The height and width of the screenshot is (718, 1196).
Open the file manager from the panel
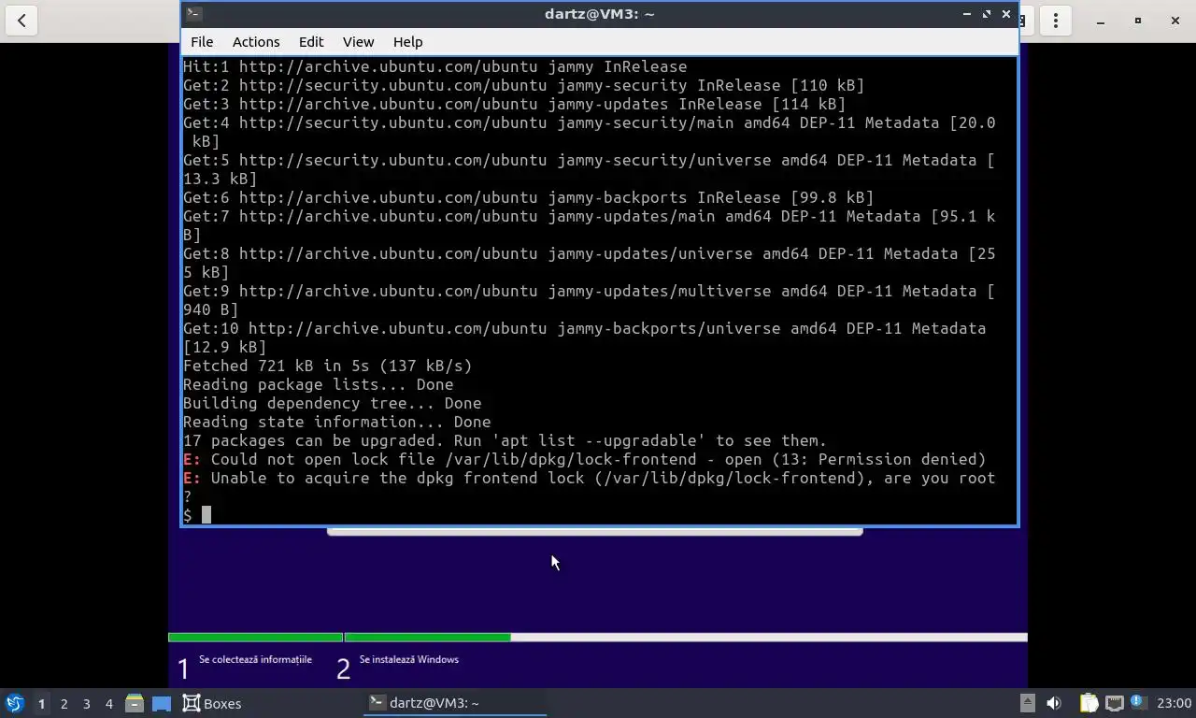click(x=134, y=703)
